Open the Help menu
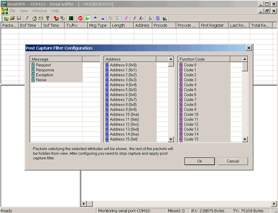The height and width of the screenshot is (213, 278). point(55,11)
